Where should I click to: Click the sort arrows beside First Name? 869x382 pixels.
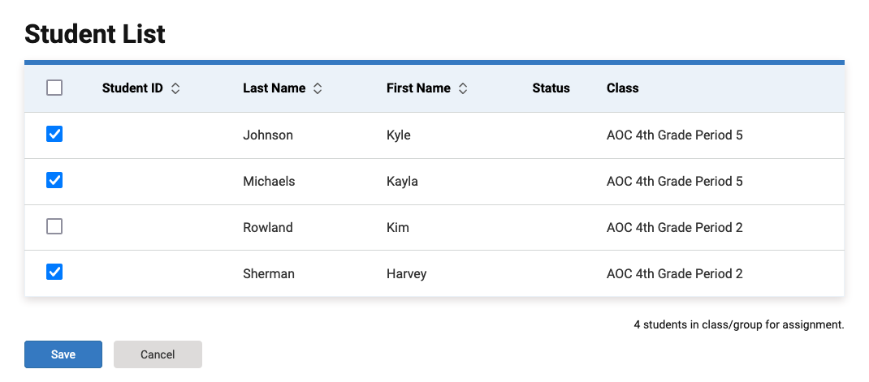pyautogui.click(x=463, y=88)
